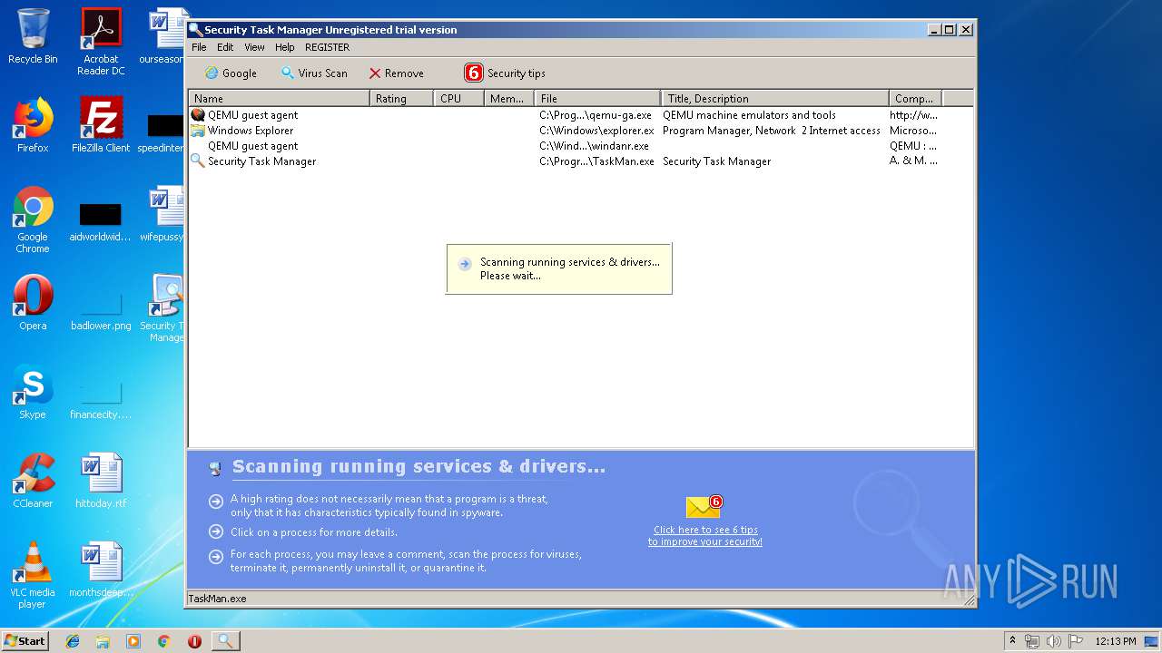Viewport: 1162px width, 653px height.
Task: Click the envelope icon with 6 badge
Action: [704, 507]
